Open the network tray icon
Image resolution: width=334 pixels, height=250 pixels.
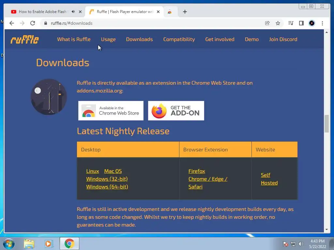293,244
